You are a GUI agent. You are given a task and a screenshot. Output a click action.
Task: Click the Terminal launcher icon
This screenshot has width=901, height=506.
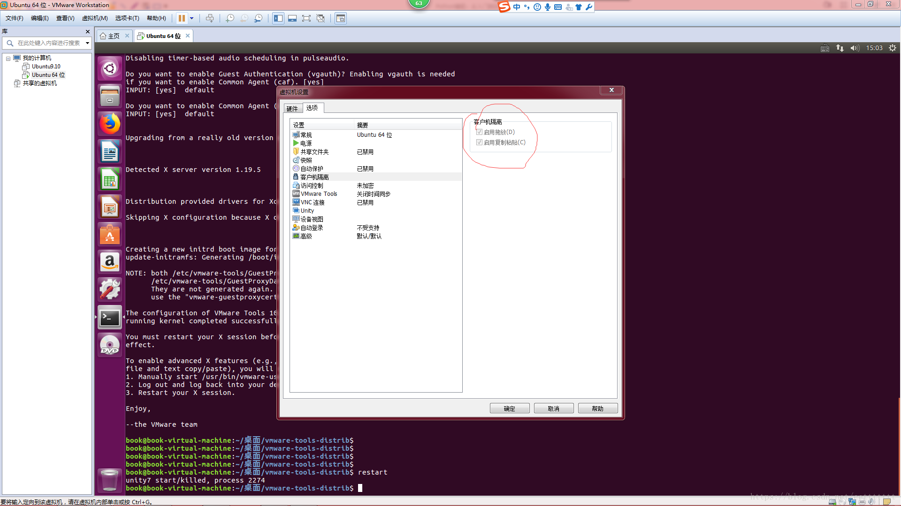110,318
